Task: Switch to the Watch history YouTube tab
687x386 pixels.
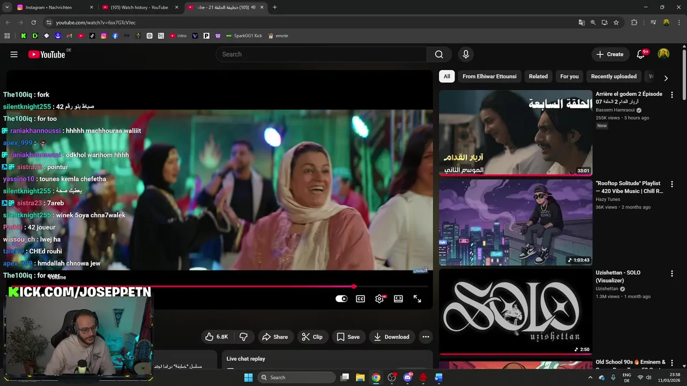Action: (x=138, y=8)
